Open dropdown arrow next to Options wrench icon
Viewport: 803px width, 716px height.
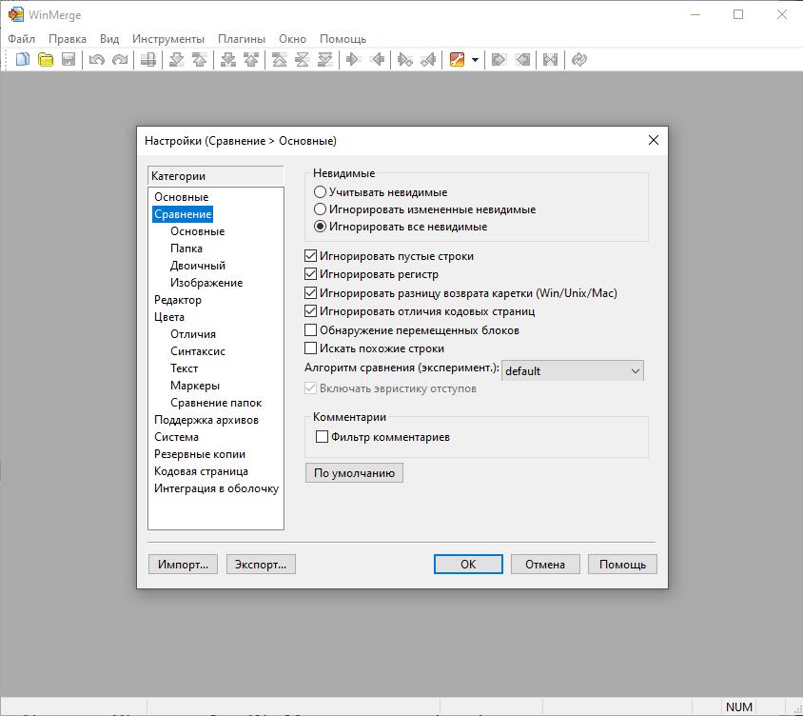475,60
